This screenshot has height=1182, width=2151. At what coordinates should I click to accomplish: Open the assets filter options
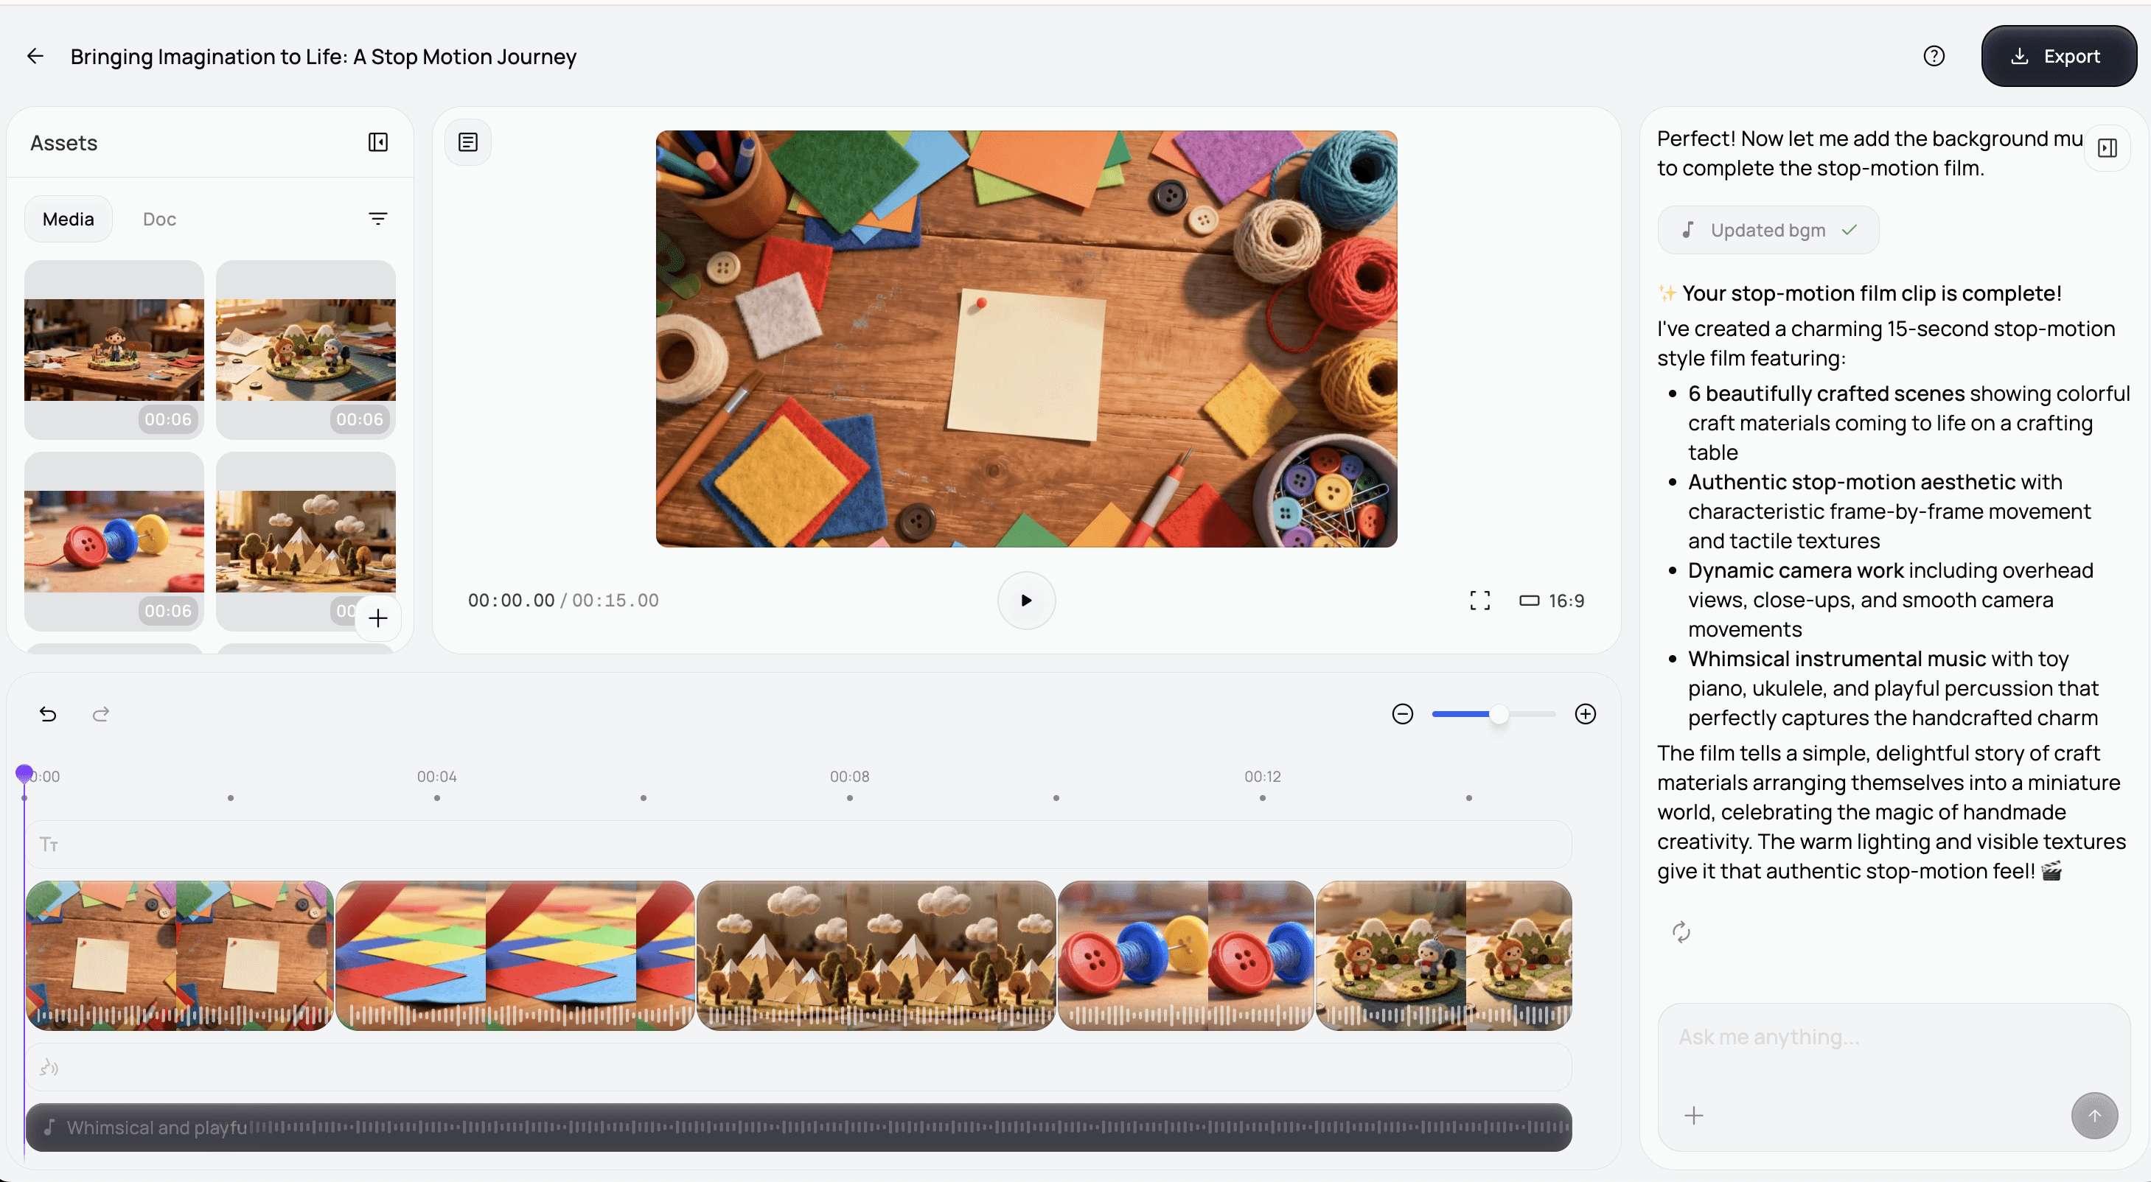pos(377,219)
